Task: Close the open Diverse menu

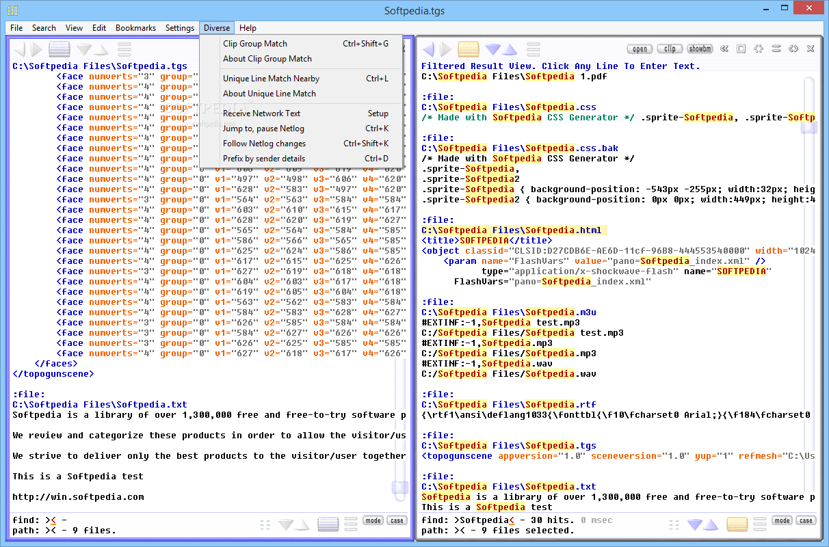Action: pos(217,28)
